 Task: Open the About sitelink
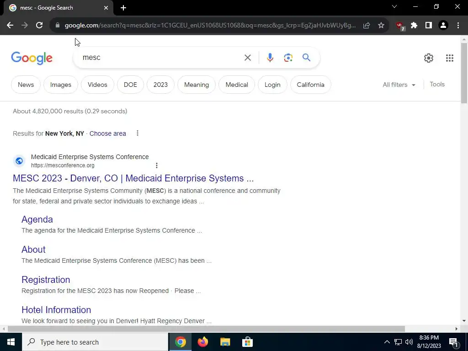tap(33, 250)
